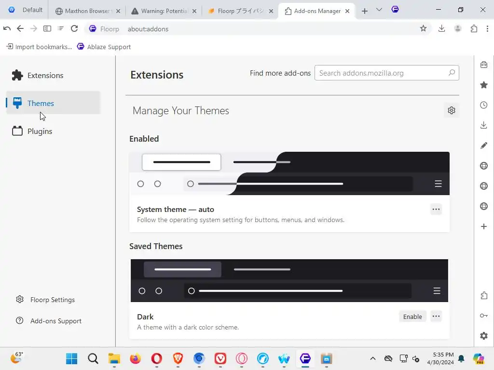The width and height of the screenshot is (494, 370).
Task: Open more options for System theme
Action: 436,209
